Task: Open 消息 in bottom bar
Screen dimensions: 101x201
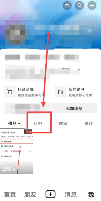Action: tap(71, 194)
